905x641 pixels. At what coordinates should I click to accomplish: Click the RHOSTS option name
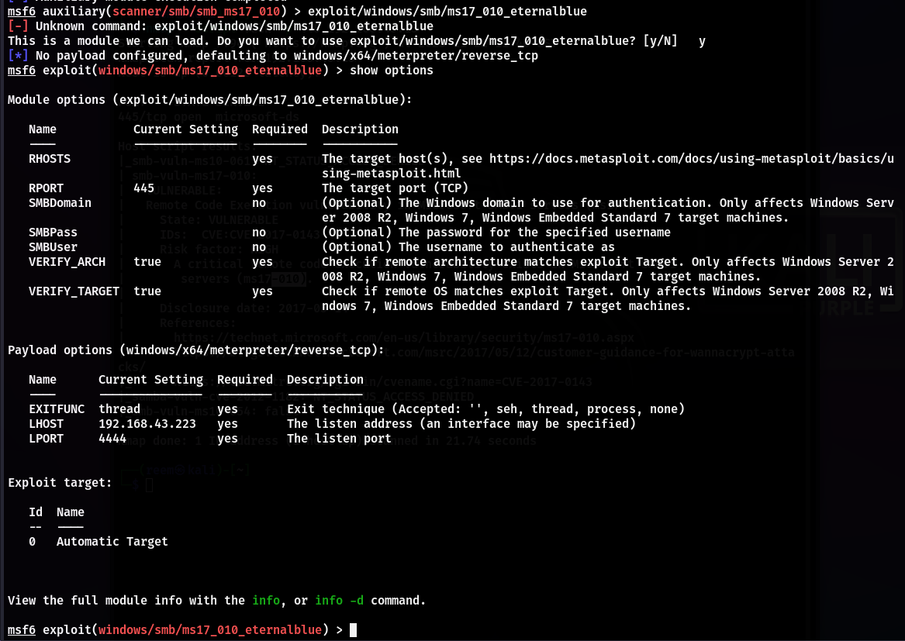click(x=50, y=159)
